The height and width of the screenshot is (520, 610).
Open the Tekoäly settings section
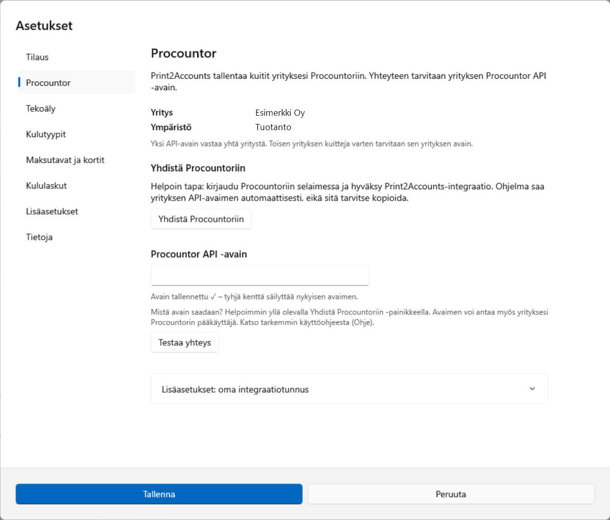point(76,109)
